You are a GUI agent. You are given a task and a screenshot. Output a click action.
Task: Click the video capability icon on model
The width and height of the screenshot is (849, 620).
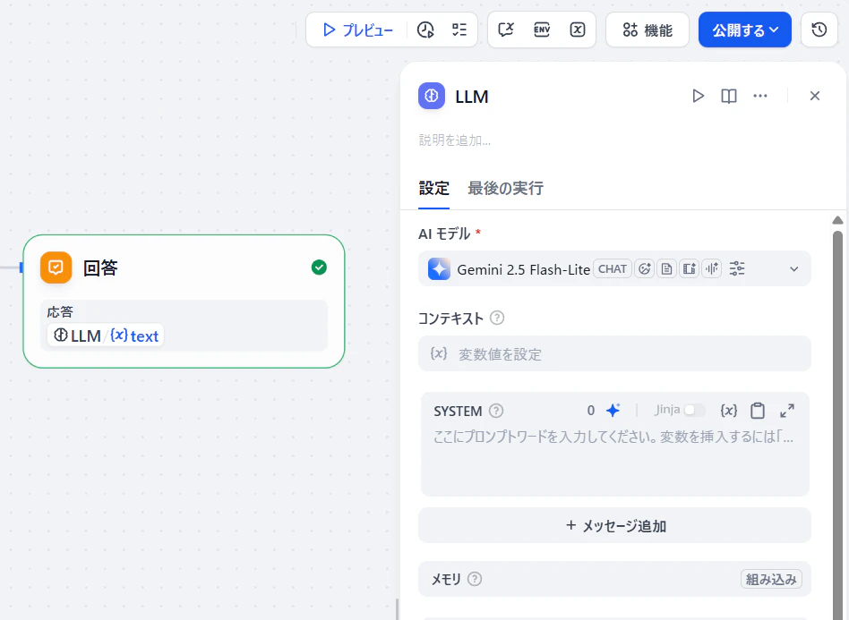point(690,269)
